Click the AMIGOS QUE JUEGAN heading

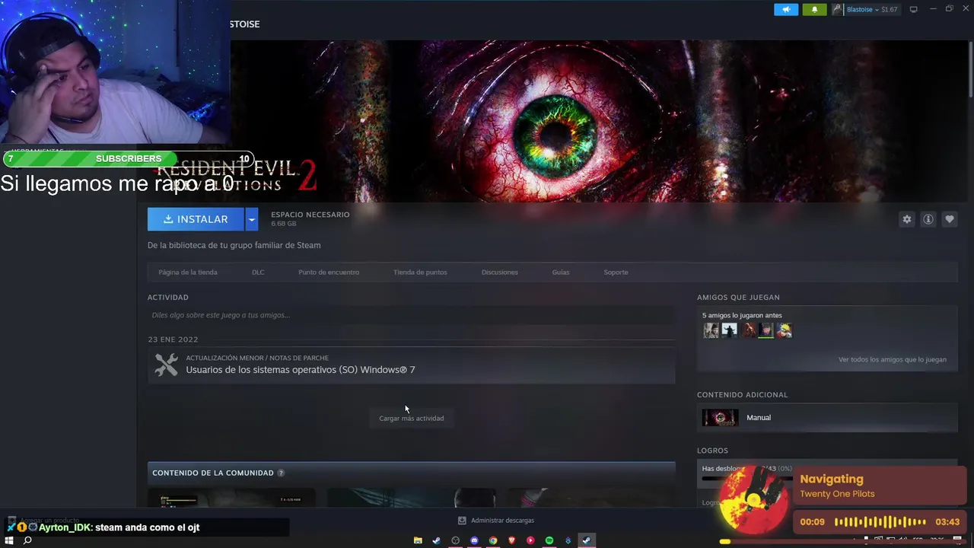coord(738,298)
